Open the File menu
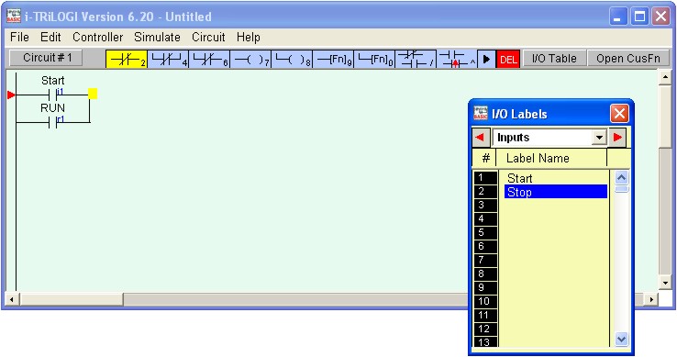Viewport: 677px width, 357px height. [19, 38]
